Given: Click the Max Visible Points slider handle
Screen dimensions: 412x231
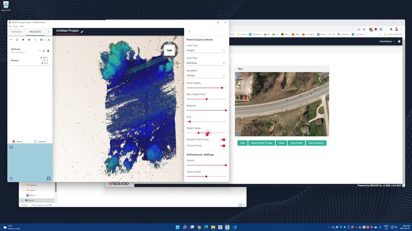Looking at the screenshot, I should point(207,99).
